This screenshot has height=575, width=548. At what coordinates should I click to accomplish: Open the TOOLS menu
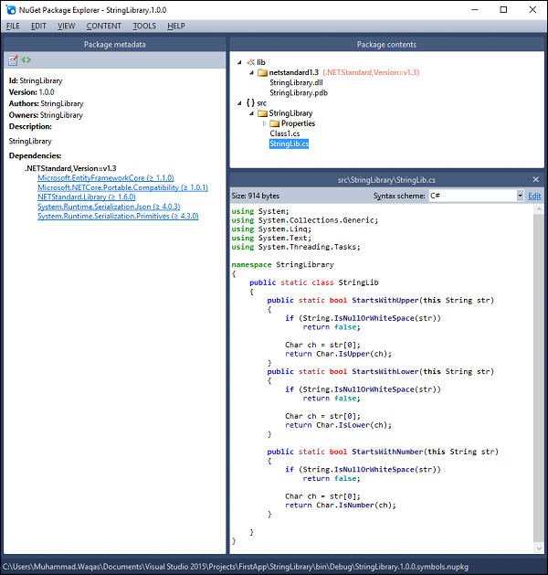pyautogui.click(x=144, y=26)
